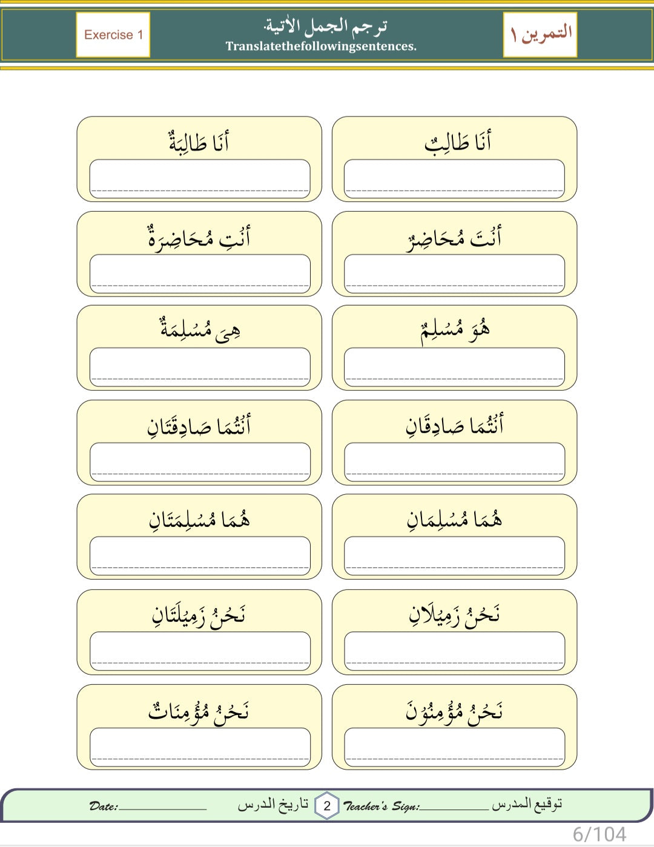Click the answer box under أنا طالبة
Viewport: 654px width, 847px height.
point(200,178)
